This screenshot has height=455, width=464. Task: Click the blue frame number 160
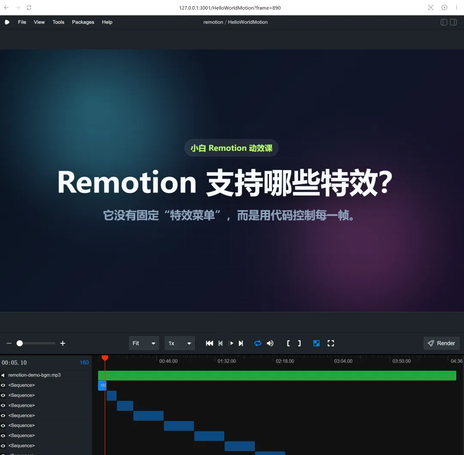[84, 362]
